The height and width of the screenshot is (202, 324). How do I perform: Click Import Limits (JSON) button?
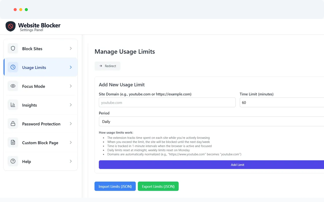115,186
